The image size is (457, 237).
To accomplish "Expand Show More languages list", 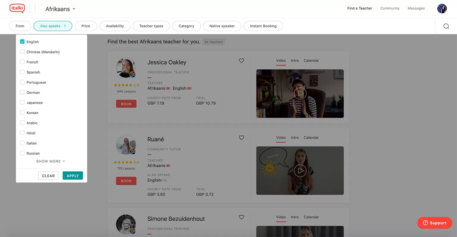I will [x=51, y=161].
